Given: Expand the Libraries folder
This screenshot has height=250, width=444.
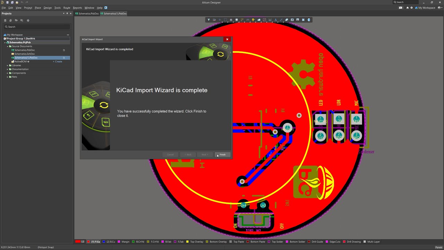Looking at the screenshot, I should pos(8,65).
